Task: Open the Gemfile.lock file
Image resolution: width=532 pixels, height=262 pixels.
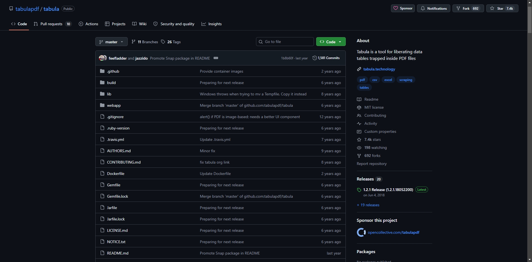Action: click(x=117, y=196)
